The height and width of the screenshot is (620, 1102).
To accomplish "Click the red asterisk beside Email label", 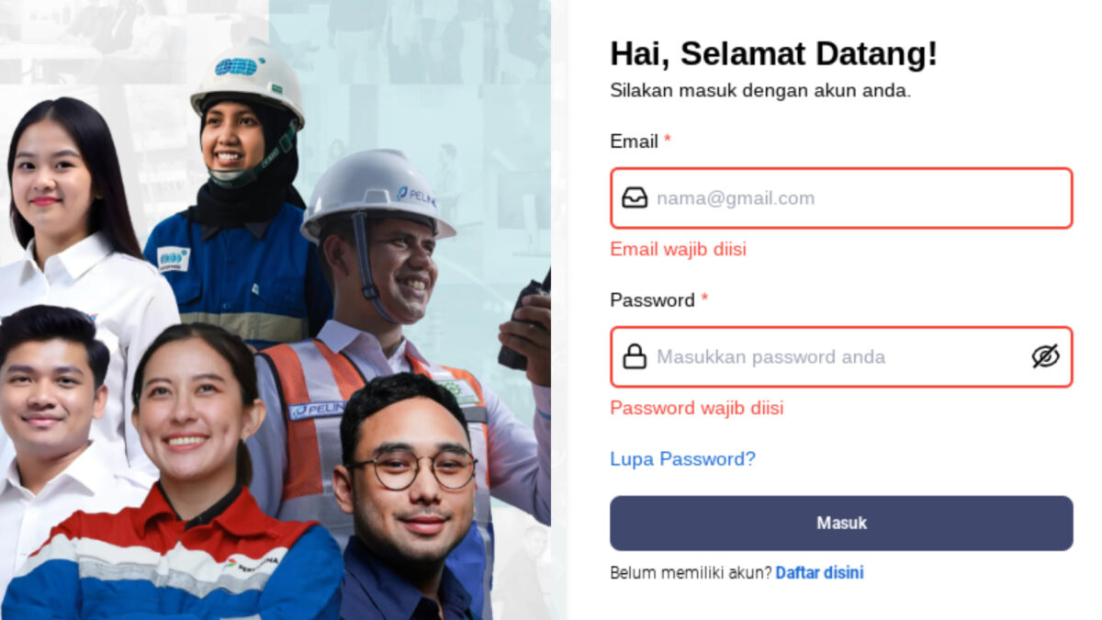I will [x=668, y=140].
